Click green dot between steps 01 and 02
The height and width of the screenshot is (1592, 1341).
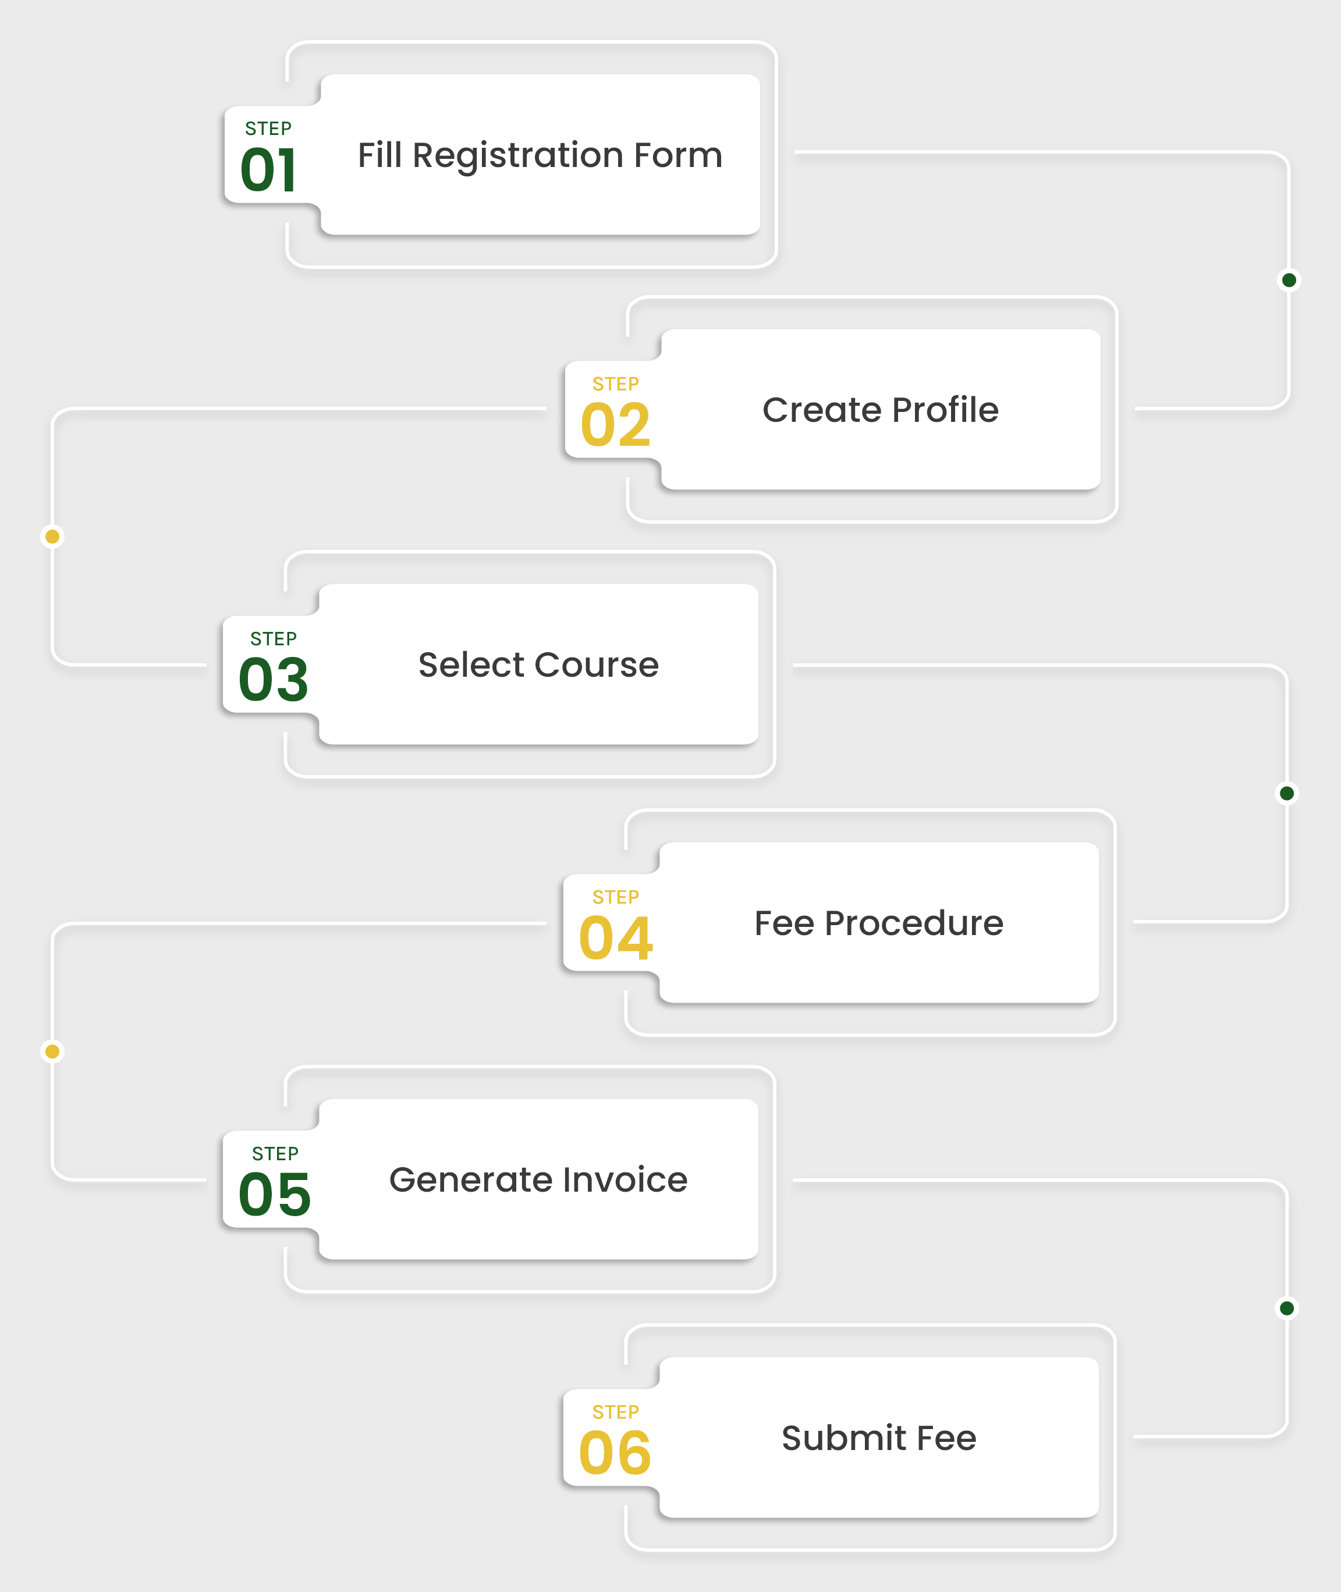[1289, 280]
